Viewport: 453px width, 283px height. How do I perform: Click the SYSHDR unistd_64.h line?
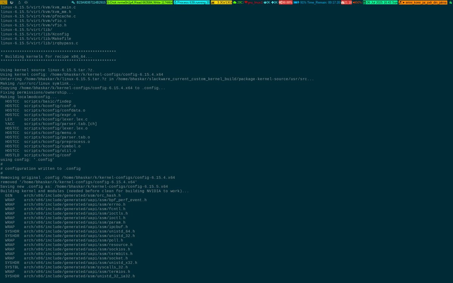coord(70,231)
